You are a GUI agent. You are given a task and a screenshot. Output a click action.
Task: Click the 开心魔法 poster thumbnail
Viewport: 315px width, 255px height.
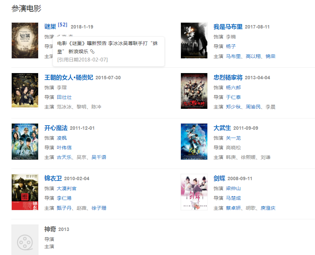click(25, 141)
